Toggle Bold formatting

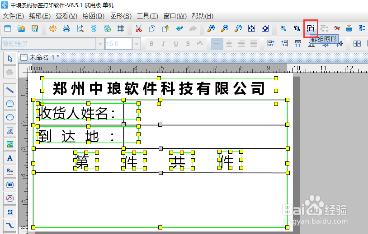point(151,44)
